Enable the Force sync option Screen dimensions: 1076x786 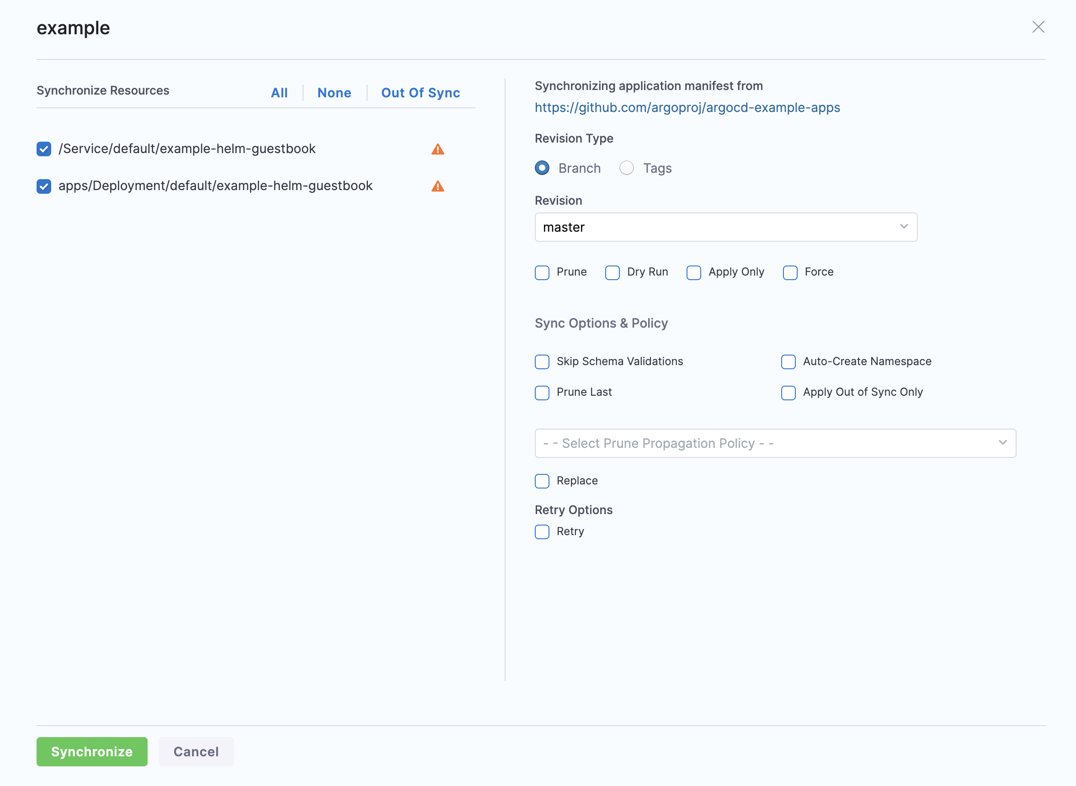pos(790,273)
